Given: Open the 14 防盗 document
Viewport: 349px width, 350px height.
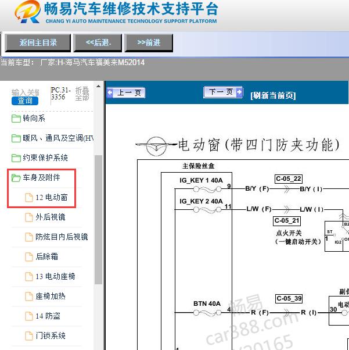Looking at the screenshot, I should pos(48,316).
